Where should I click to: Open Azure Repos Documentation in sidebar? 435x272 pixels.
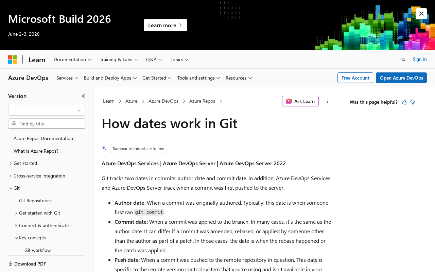click(43, 138)
